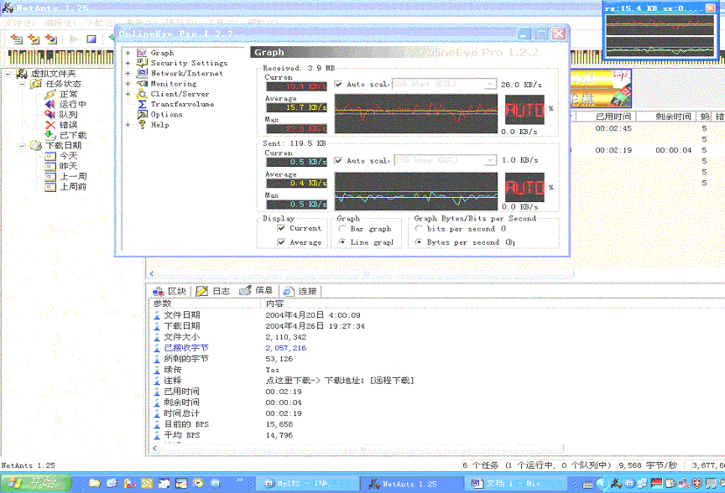
Task: Expand the Network/Internet tree node
Action: pos(128,73)
